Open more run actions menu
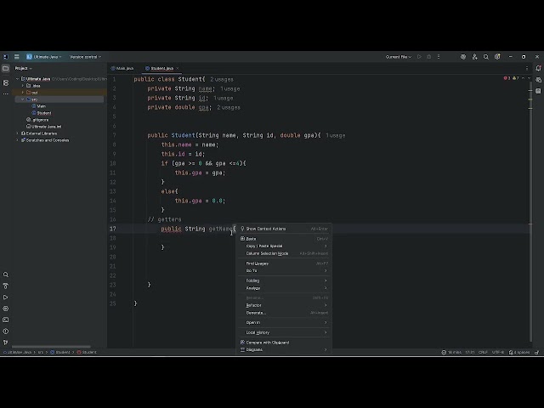The height and width of the screenshot is (408, 544). click(x=439, y=57)
